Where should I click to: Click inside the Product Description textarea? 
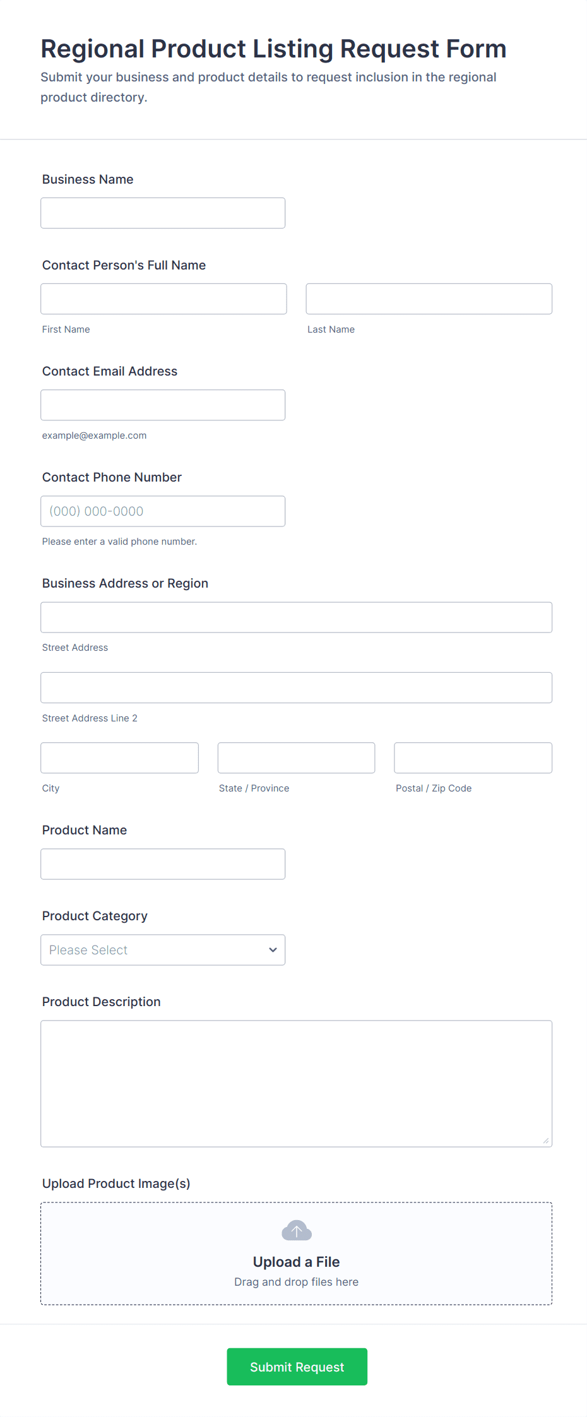pyautogui.click(x=296, y=1083)
